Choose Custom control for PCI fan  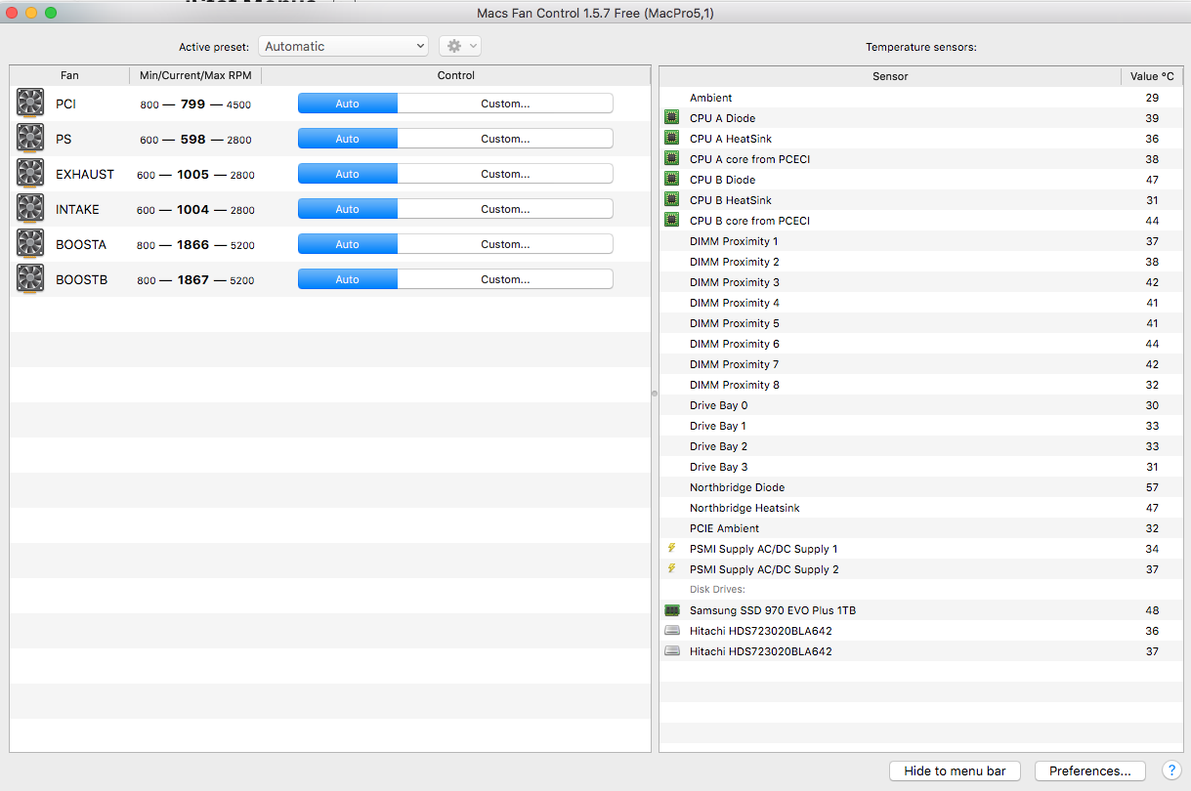tap(505, 104)
